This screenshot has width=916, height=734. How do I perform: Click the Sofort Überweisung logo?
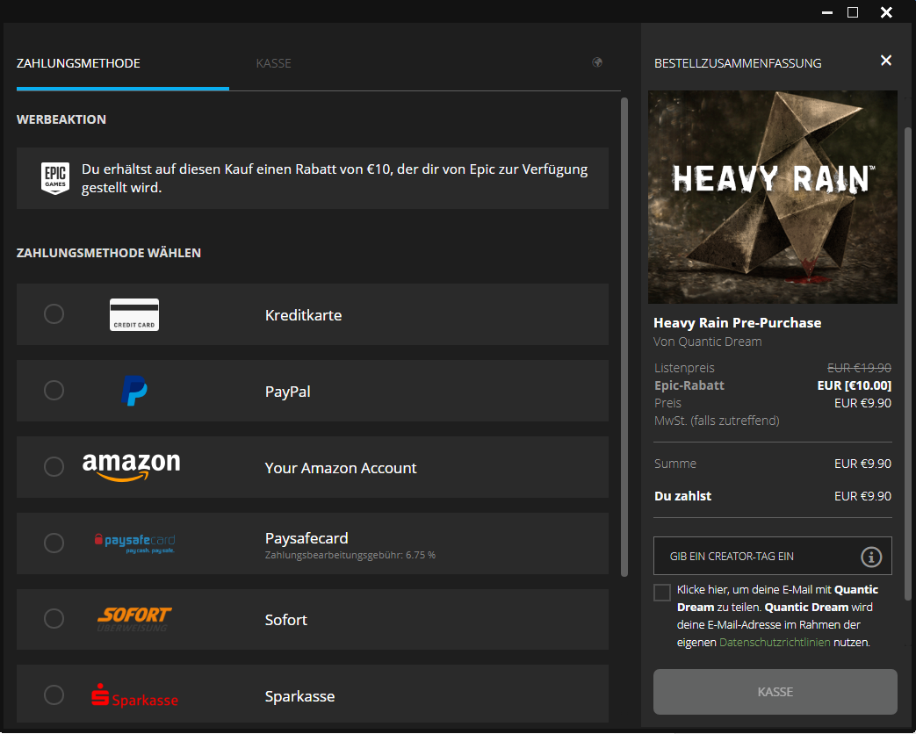coord(133,619)
